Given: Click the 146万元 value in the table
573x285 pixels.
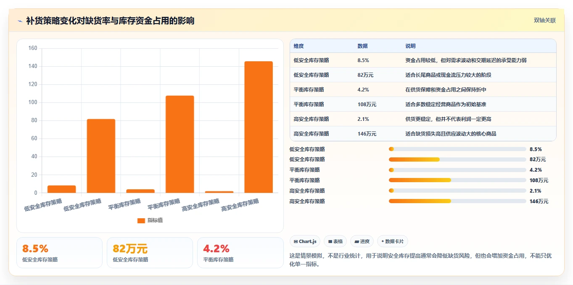Looking at the screenshot, I should tap(367, 134).
